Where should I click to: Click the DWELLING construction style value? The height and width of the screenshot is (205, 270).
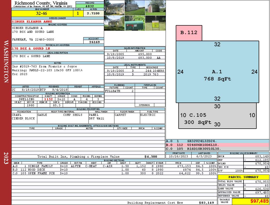pos(26,99)
